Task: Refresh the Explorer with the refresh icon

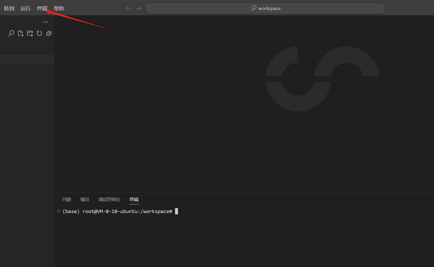Action: [39, 33]
